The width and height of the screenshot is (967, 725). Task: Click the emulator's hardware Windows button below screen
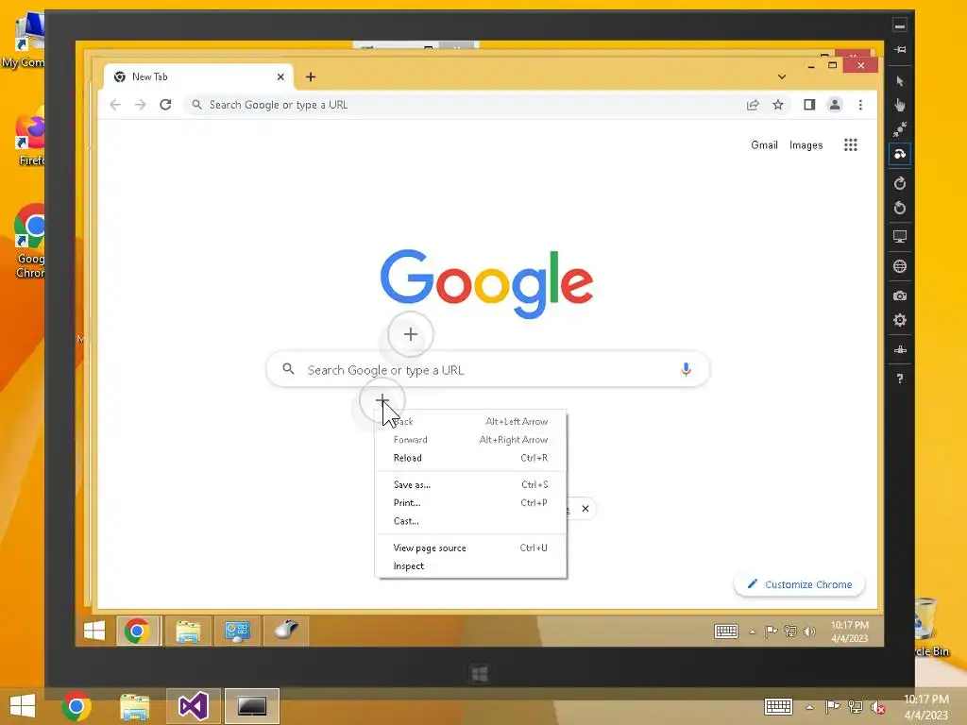click(x=480, y=673)
